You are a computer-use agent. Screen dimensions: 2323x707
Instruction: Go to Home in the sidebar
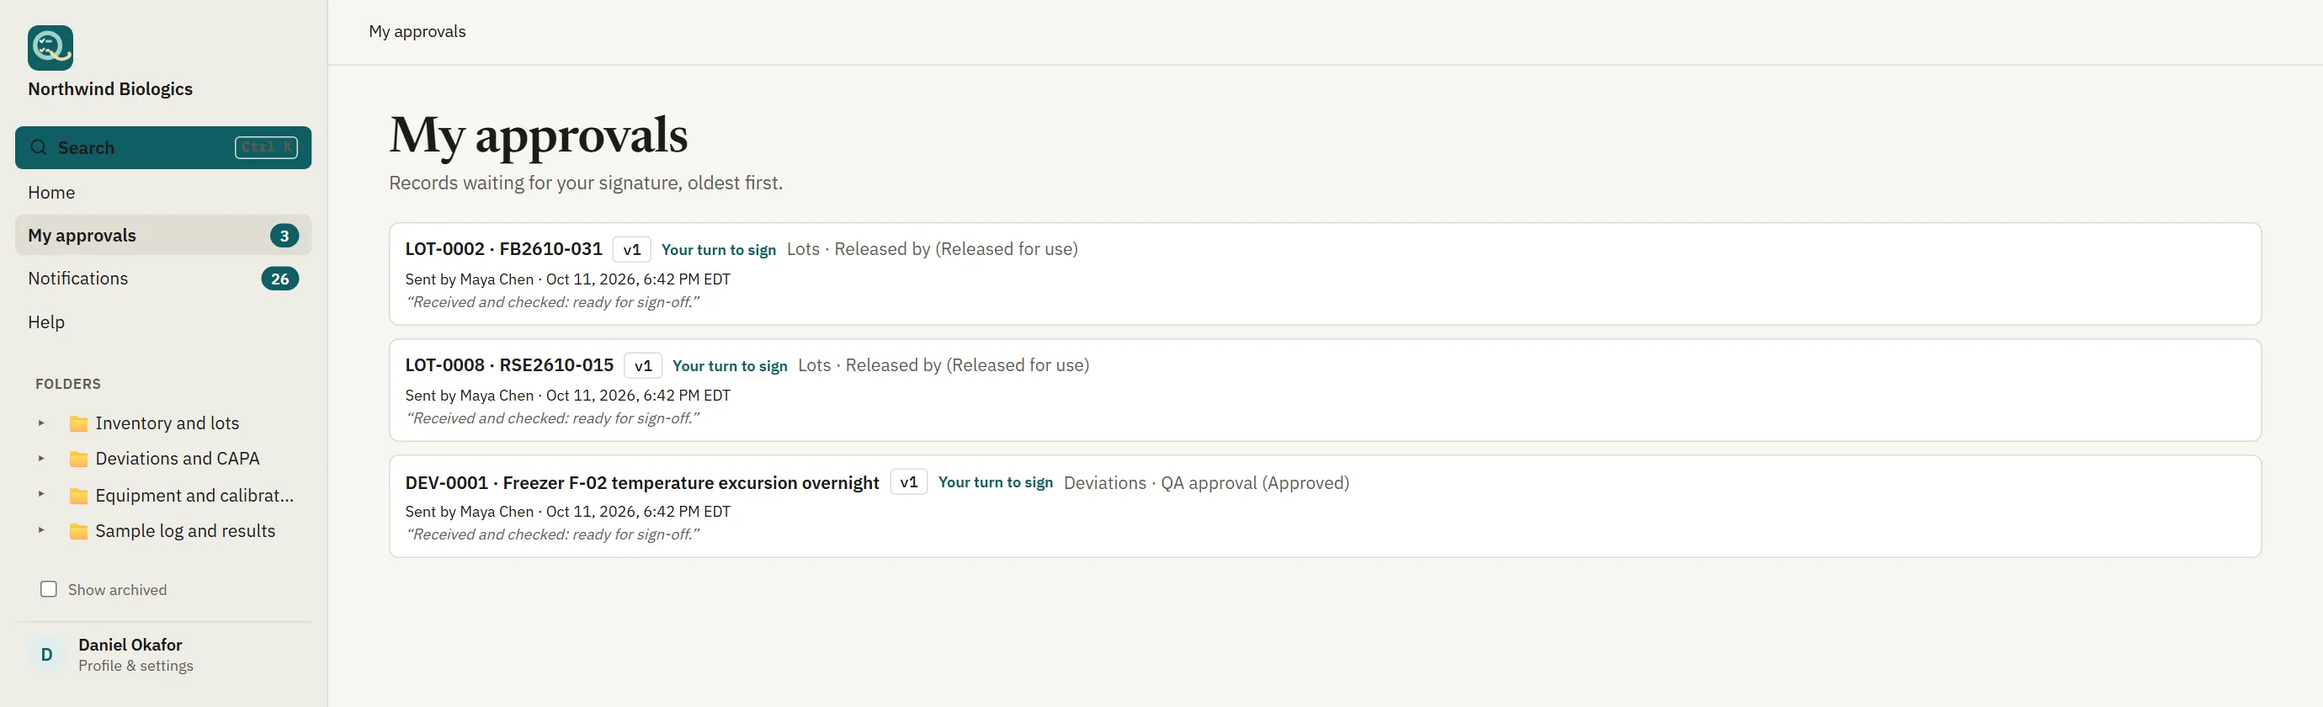pyautogui.click(x=163, y=192)
